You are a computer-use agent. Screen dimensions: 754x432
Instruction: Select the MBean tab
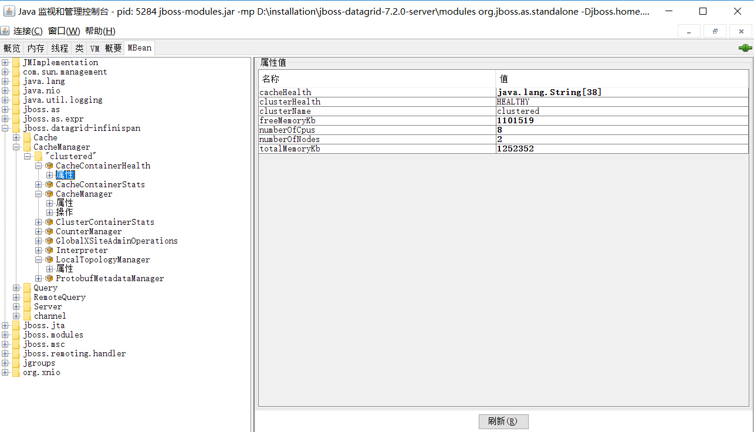coord(140,48)
